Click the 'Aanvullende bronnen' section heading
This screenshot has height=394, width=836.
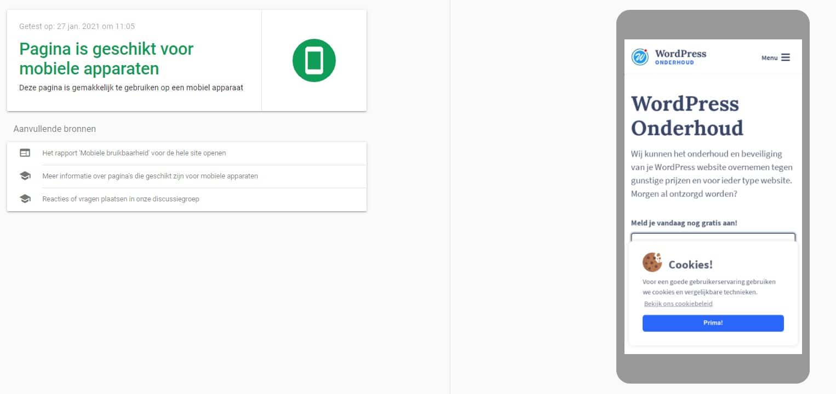coord(55,129)
